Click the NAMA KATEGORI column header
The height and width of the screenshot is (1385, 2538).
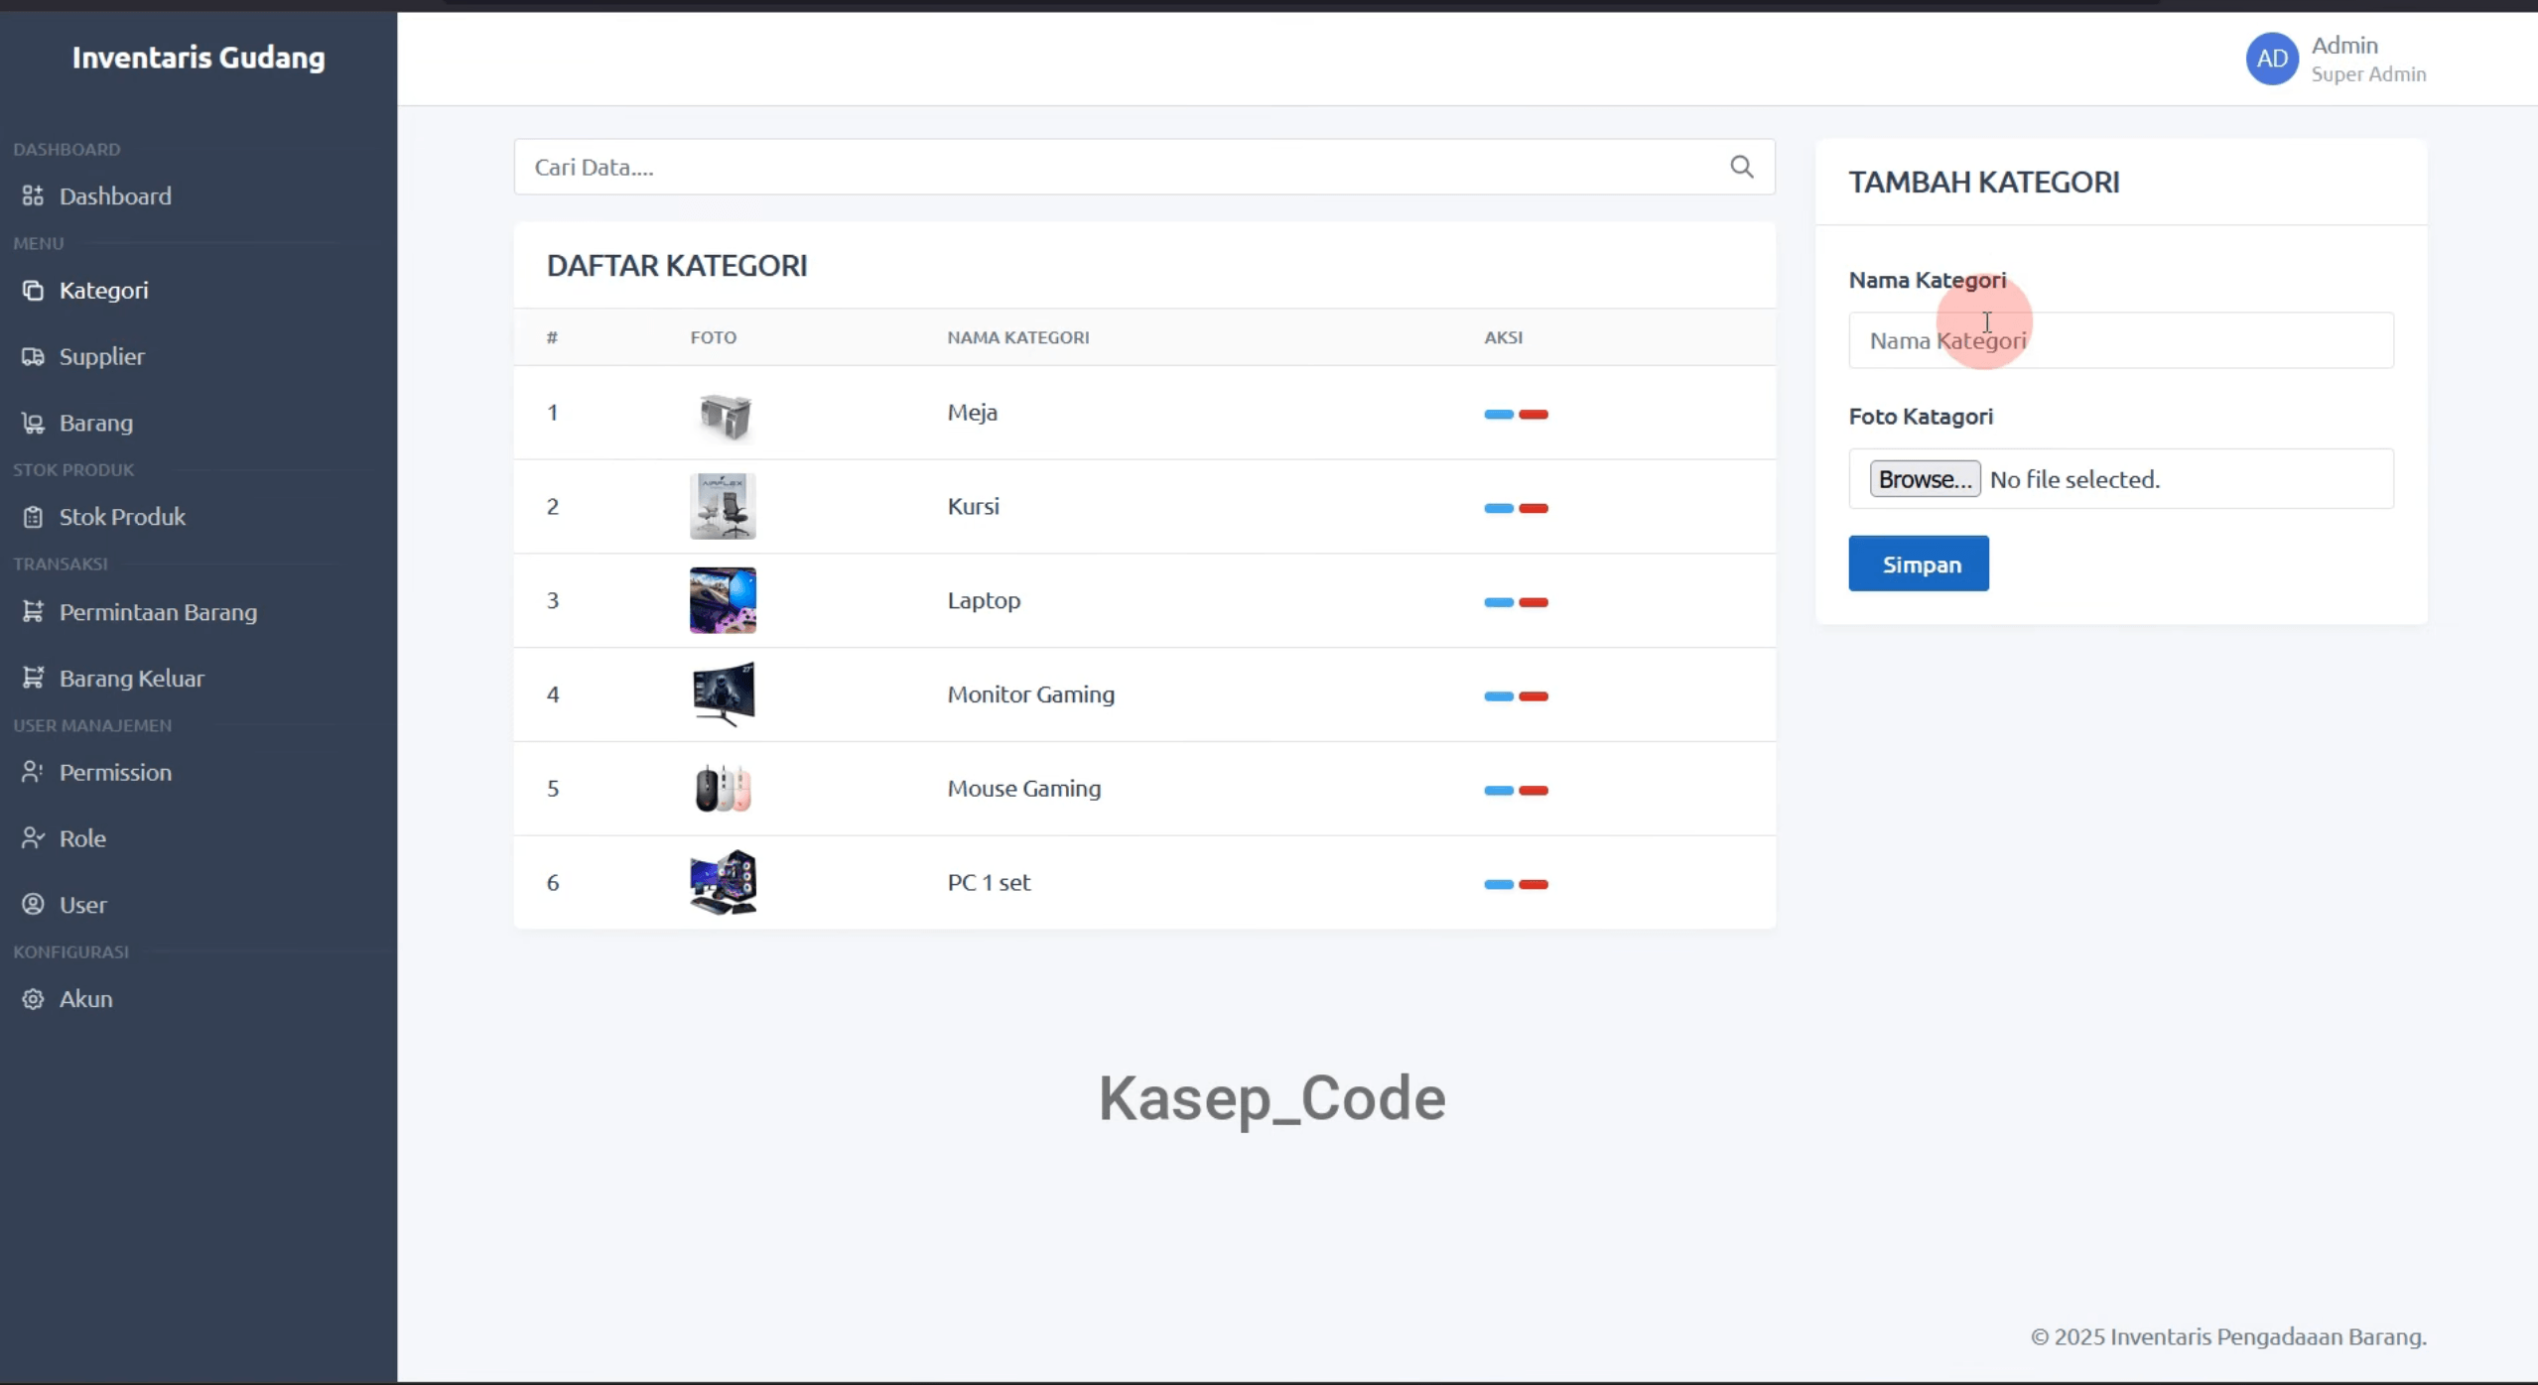click(x=1017, y=337)
